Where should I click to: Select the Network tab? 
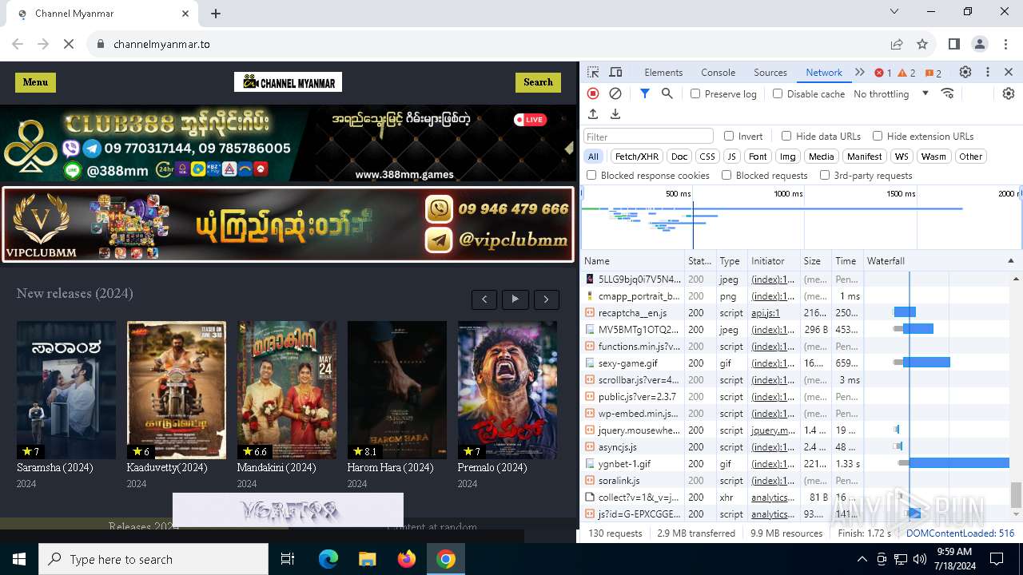pos(824,73)
